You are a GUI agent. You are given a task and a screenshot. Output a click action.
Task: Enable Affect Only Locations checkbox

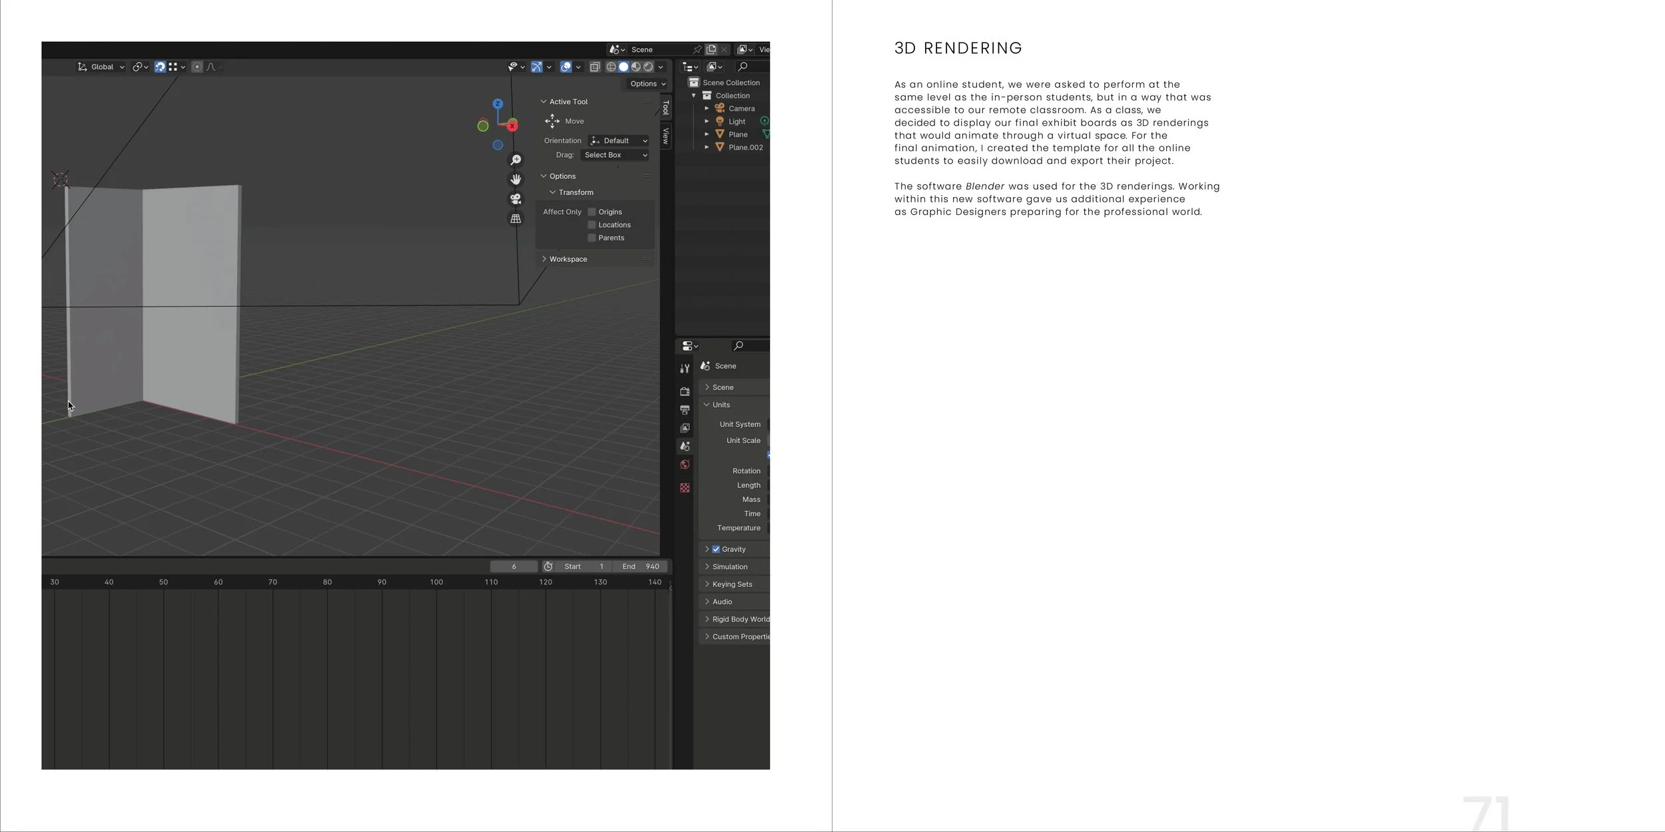(x=591, y=225)
